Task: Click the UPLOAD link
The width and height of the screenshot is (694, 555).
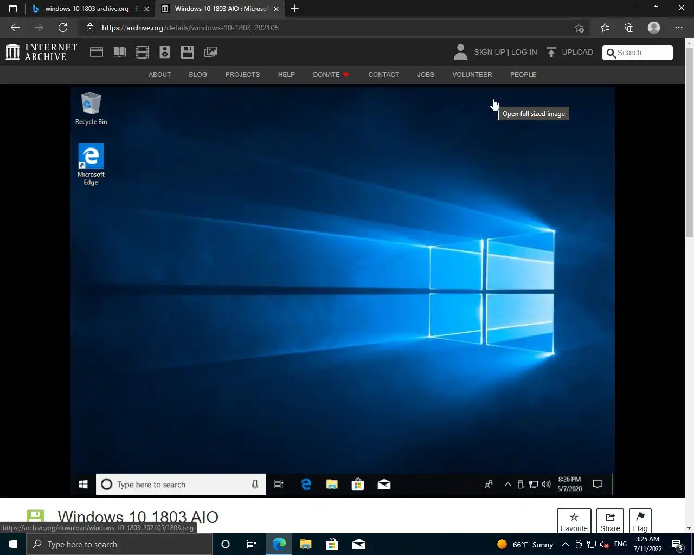Action: tap(577, 52)
